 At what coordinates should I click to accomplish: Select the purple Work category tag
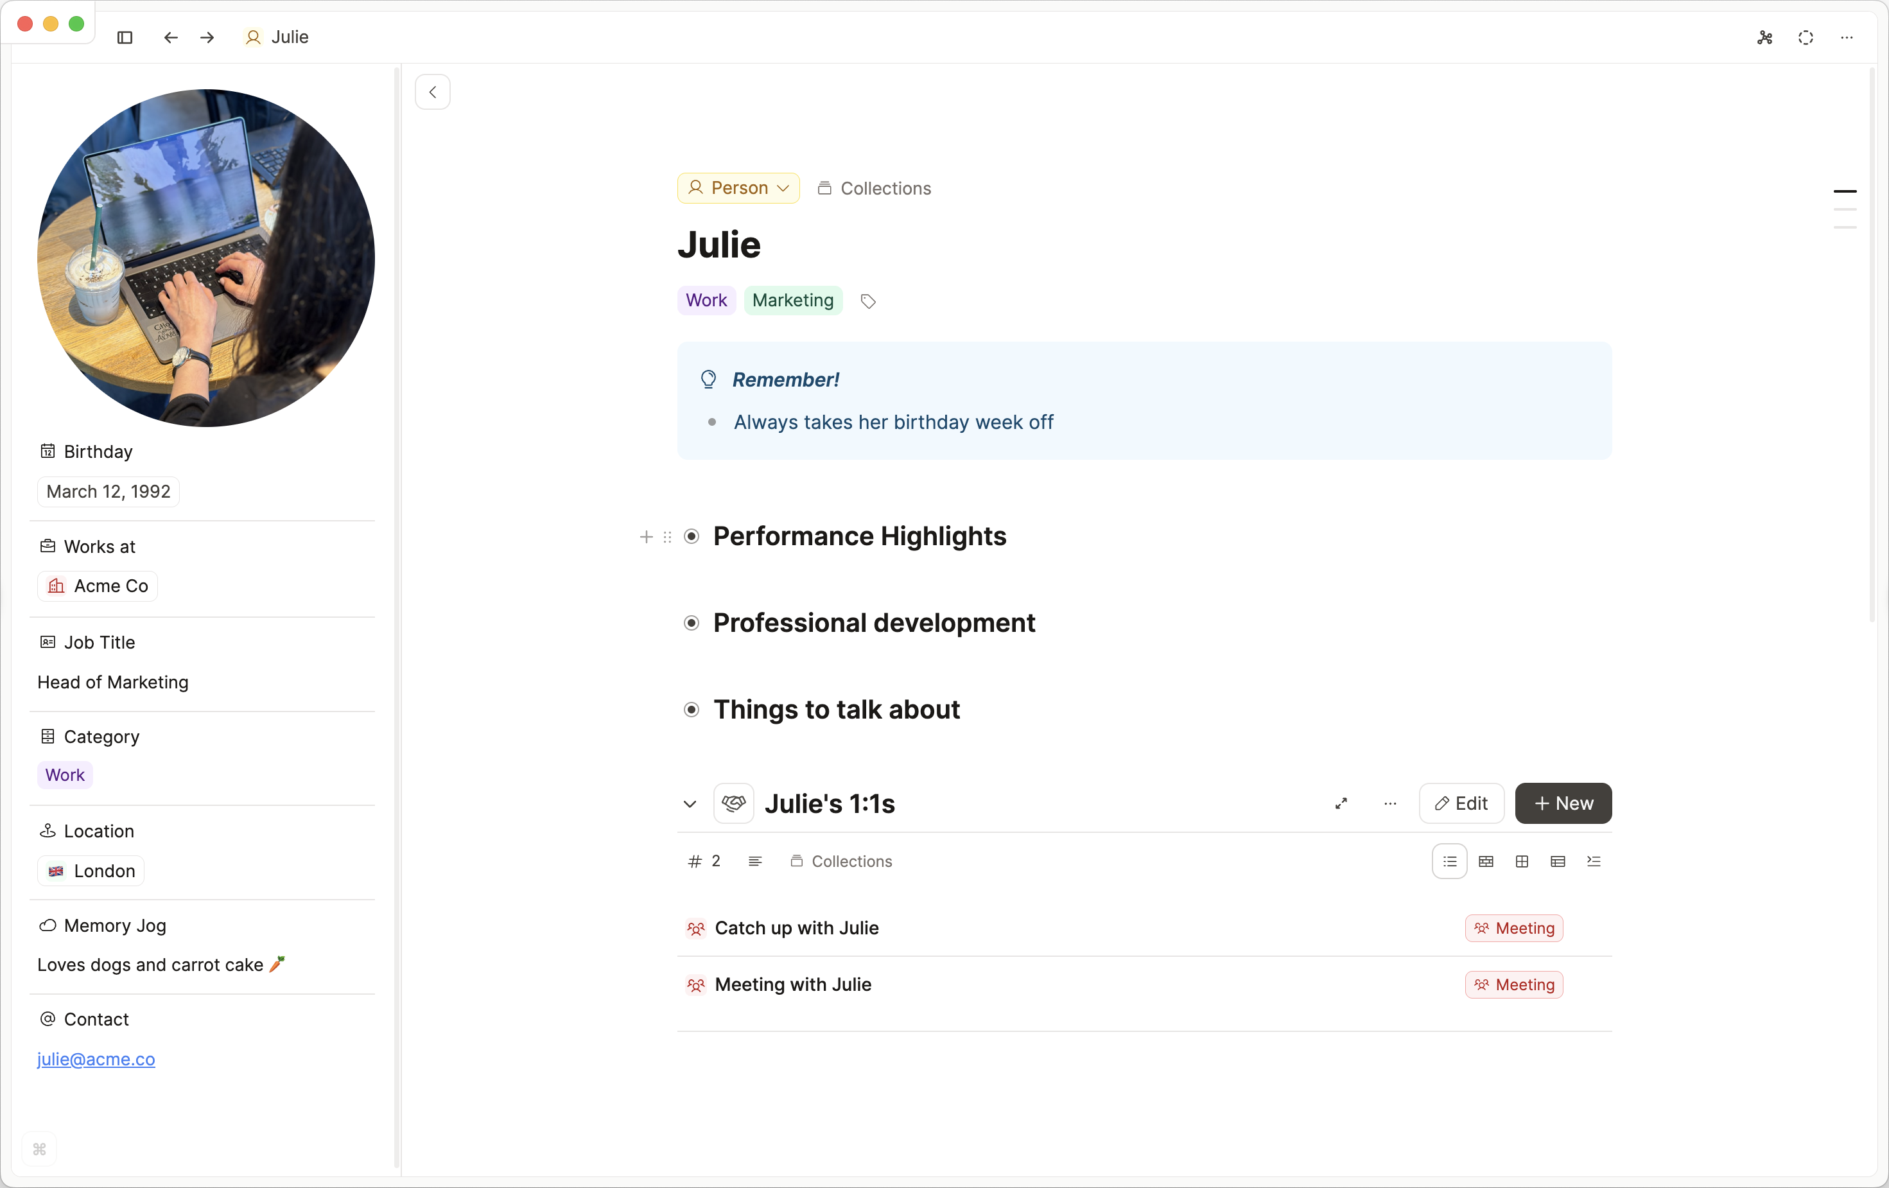(x=64, y=775)
